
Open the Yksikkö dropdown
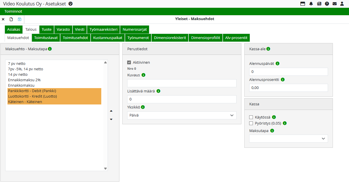coord(182,115)
